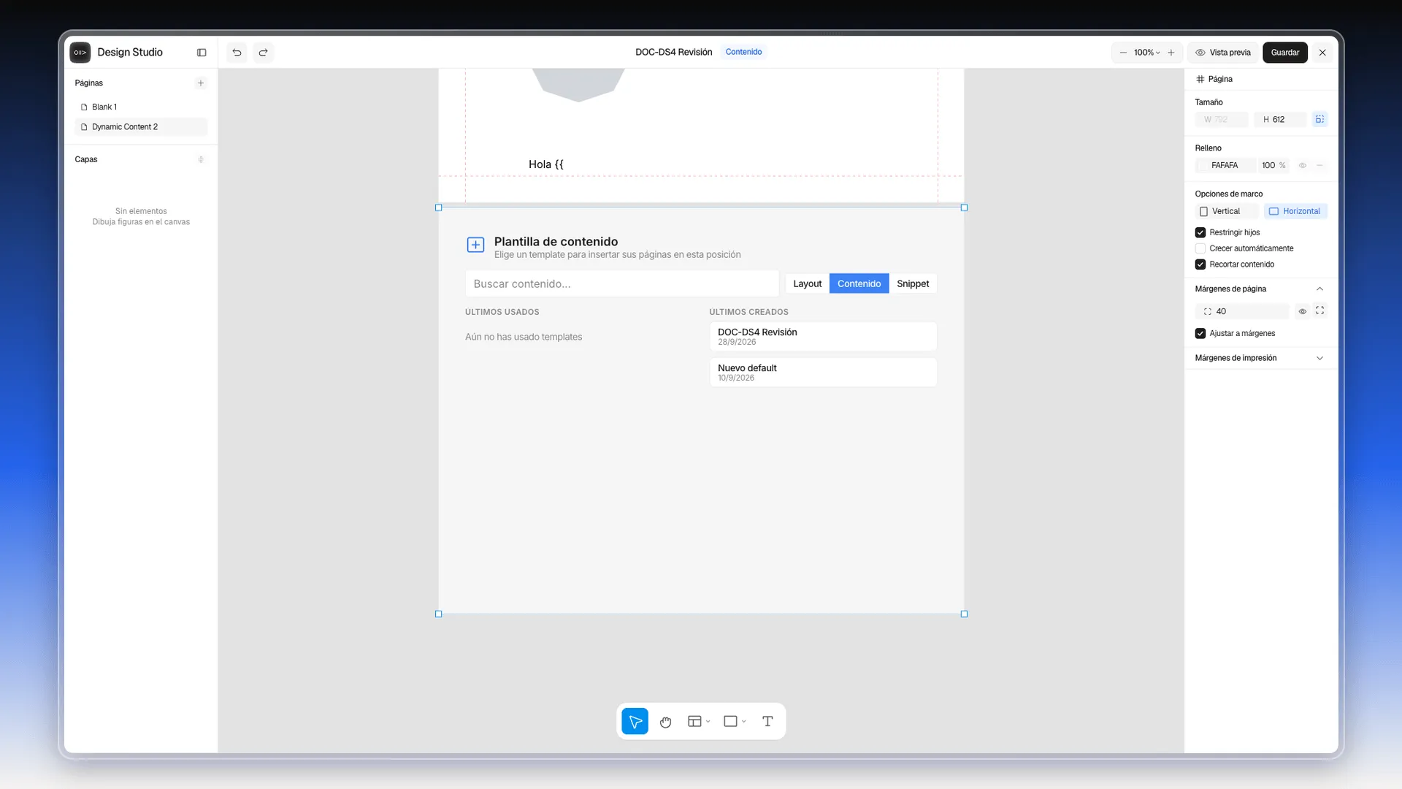Click the Vista previa button
Viewport: 1402px width, 789px height.
1223,53
